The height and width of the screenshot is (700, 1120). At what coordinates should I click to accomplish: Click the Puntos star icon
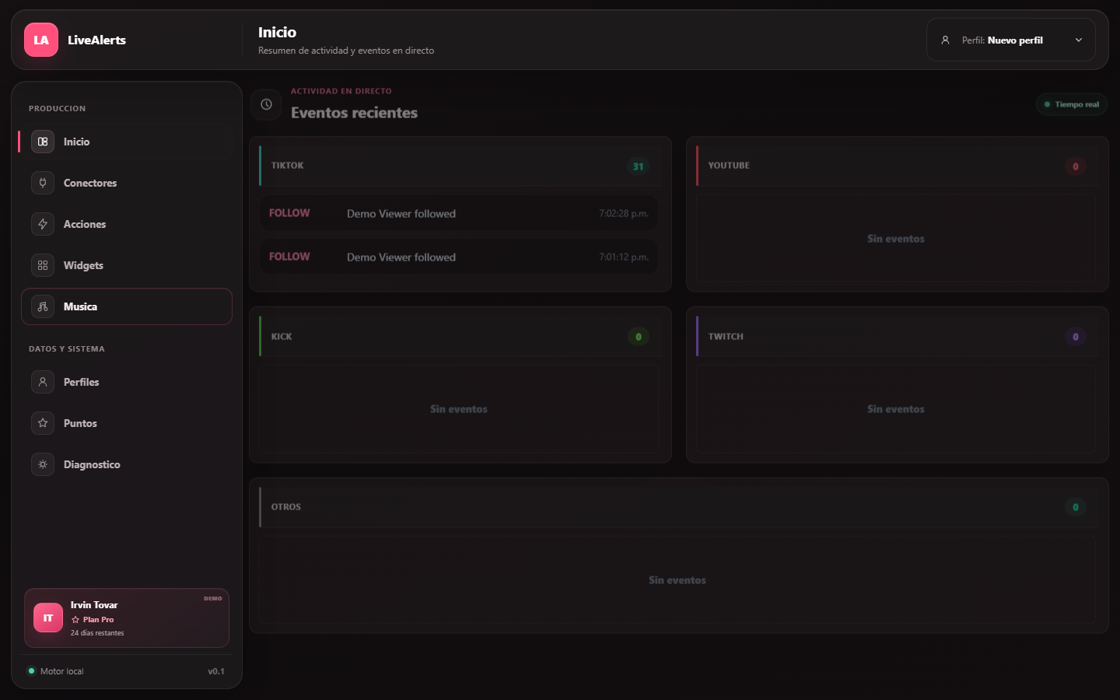(x=43, y=423)
